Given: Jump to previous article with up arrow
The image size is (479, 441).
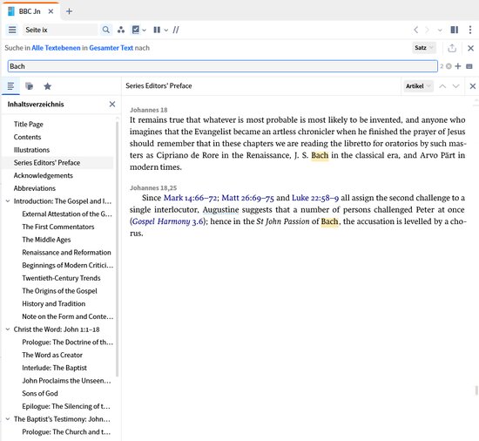Looking at the screenshot, I should tap(442, 86).
